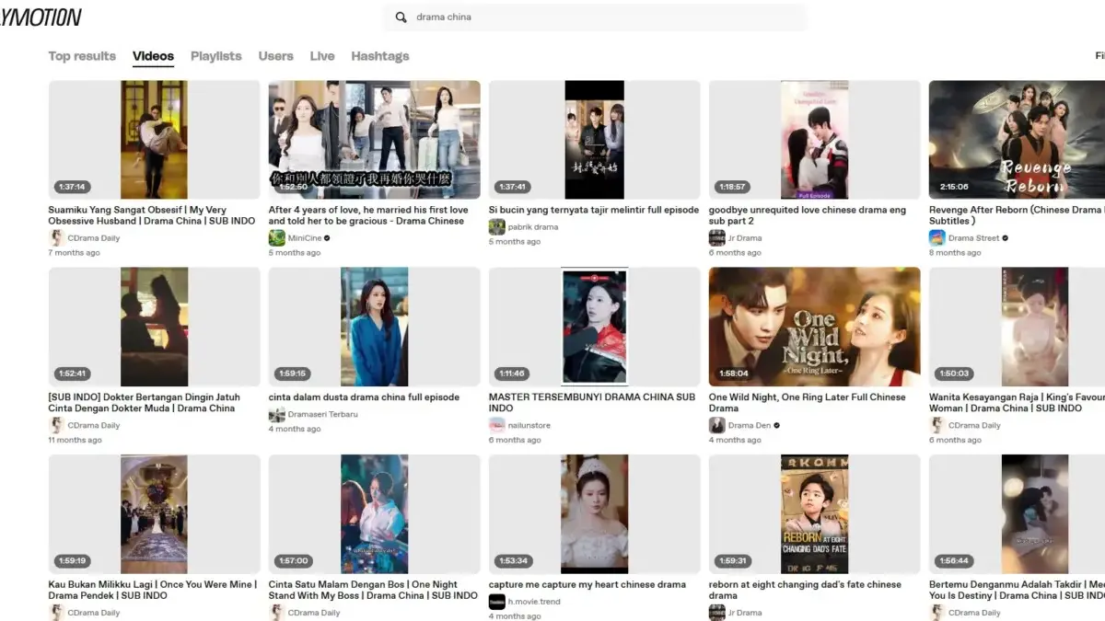The width and height of the screenshot is (1105, 621).
Task: Open title reborn at eight changing dad's fate
Action: (805, 590)
